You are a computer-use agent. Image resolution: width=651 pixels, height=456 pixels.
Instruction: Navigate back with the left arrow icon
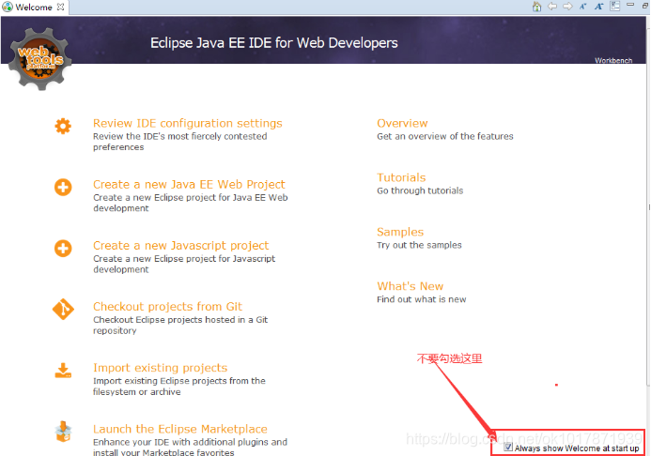pos(552,7)
